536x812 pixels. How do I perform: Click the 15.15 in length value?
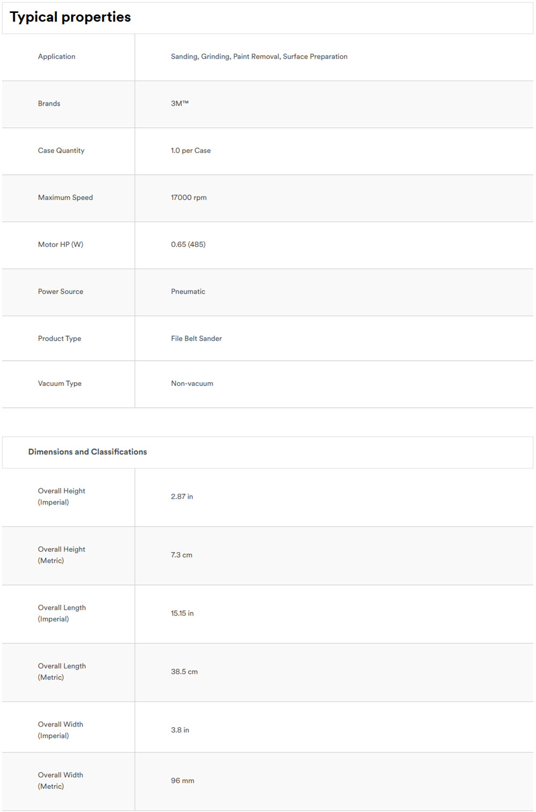click(182, 613)
